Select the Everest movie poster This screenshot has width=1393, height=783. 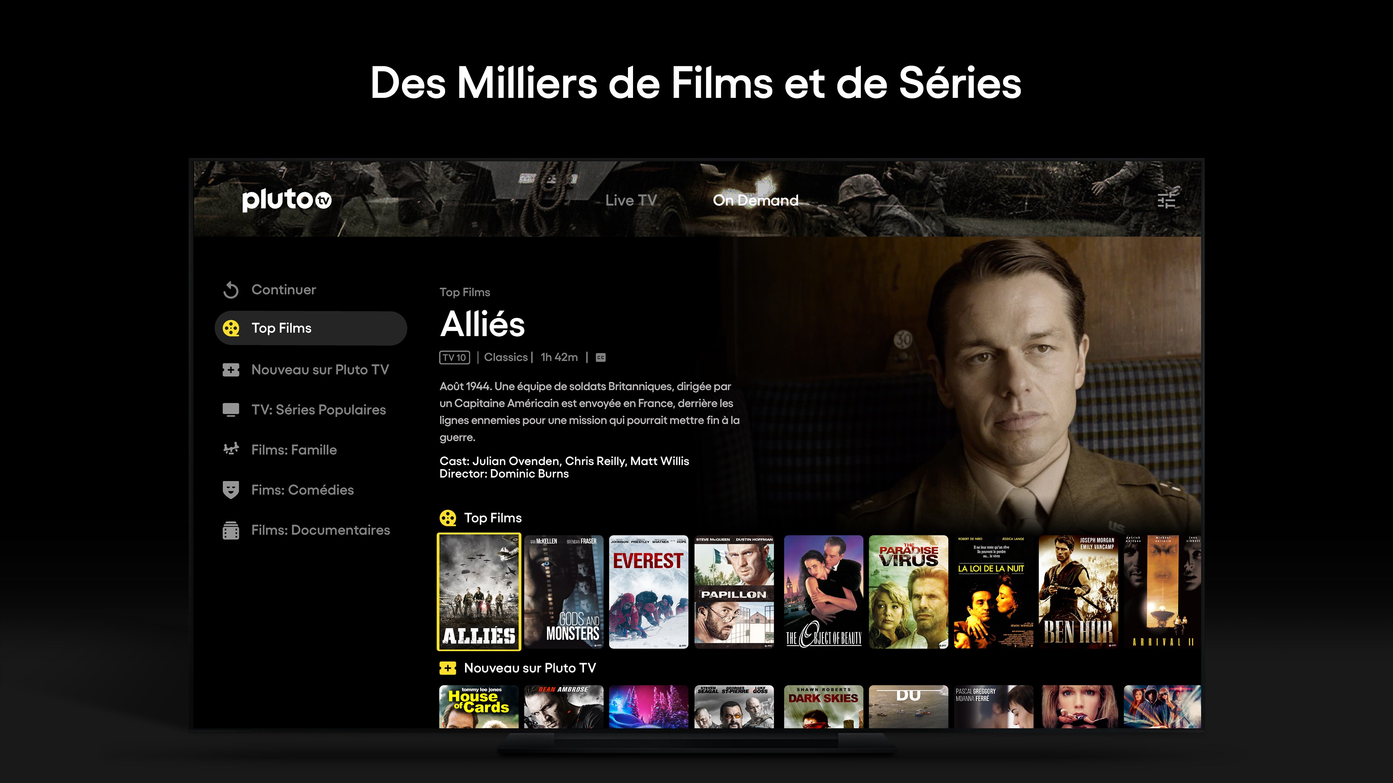click(648, 592)
